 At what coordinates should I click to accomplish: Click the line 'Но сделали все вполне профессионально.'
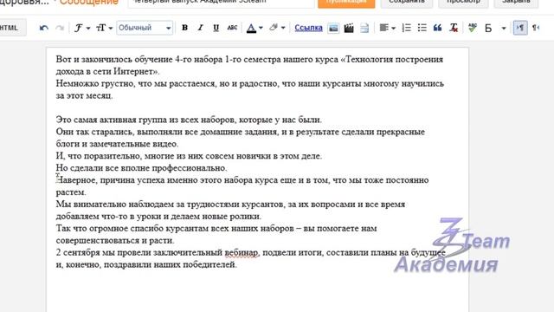click(141, 168)
